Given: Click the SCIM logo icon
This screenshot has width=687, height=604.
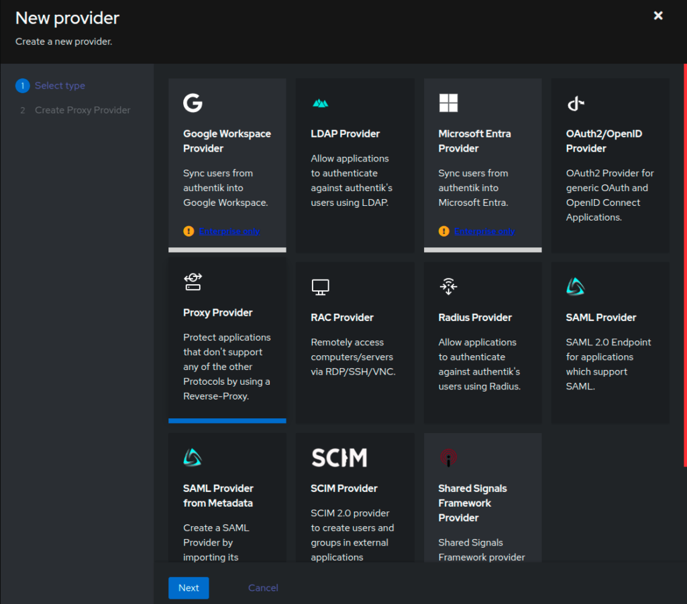Looking at the screenshot, I should coord(339,458).
